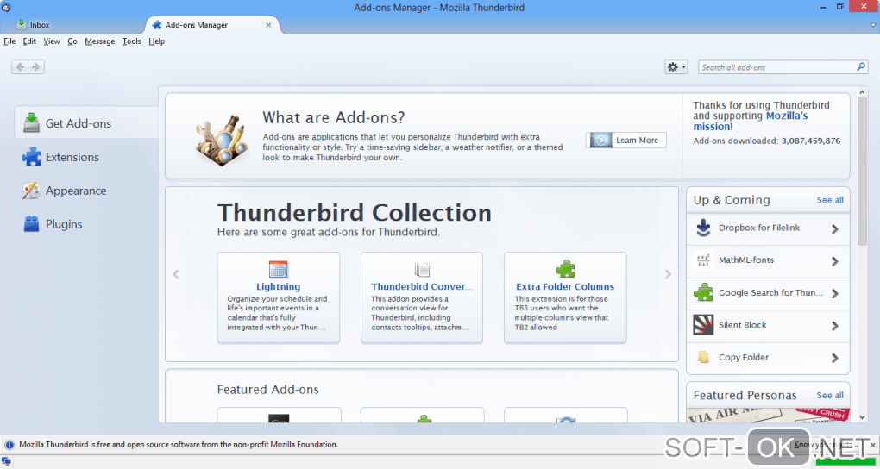
Task: Click the toolbox What are Add-ons image
Action: pyautogui.click(x=223, y=140)
